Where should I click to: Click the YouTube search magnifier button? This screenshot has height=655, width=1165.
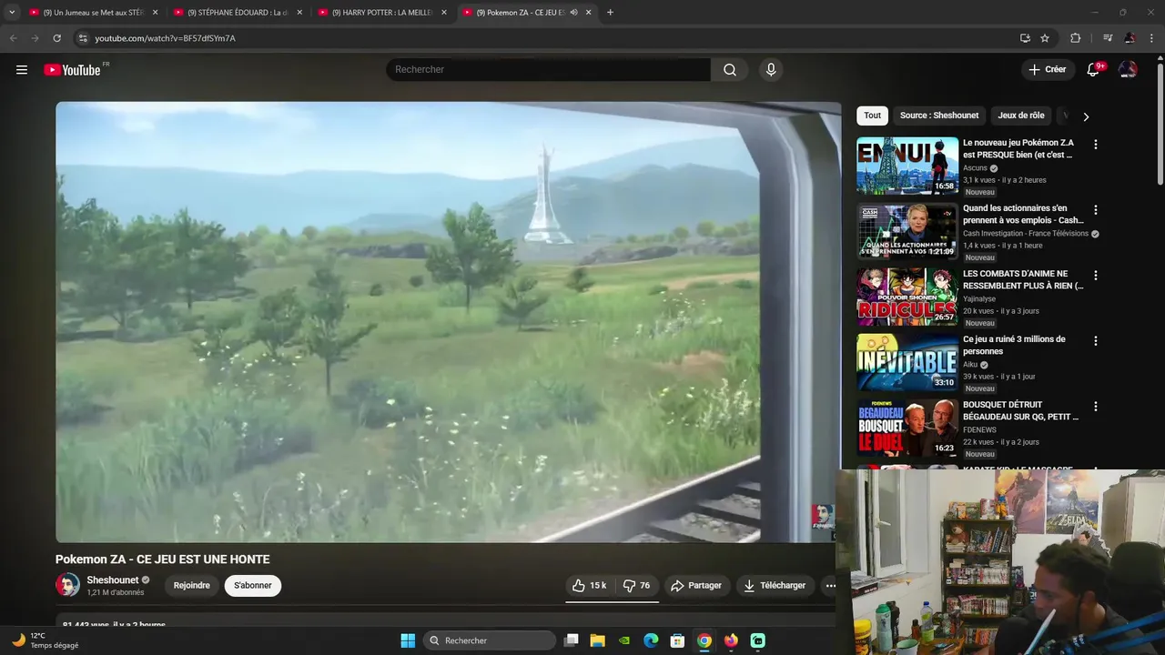730,70
